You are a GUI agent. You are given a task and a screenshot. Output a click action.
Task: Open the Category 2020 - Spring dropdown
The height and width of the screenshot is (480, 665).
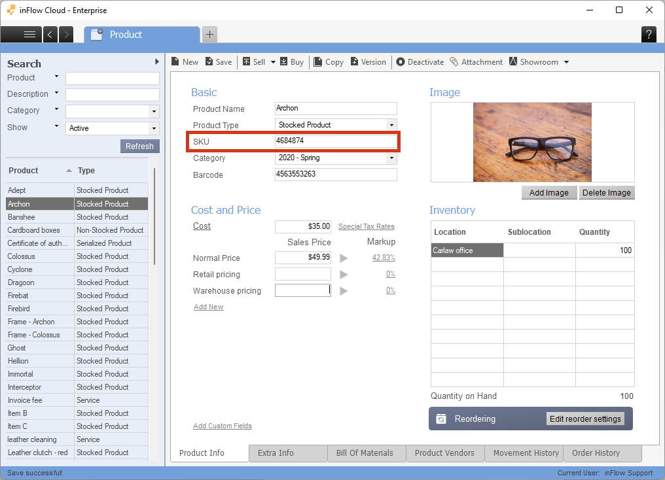391,158
